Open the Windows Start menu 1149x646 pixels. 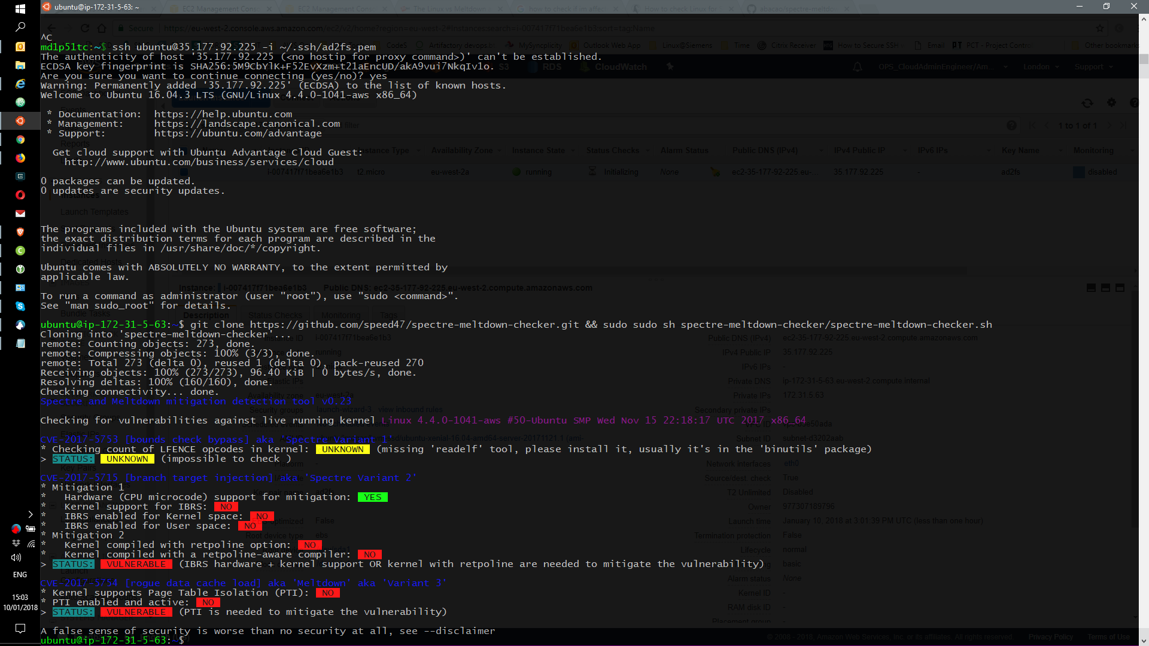click(20, 8)
